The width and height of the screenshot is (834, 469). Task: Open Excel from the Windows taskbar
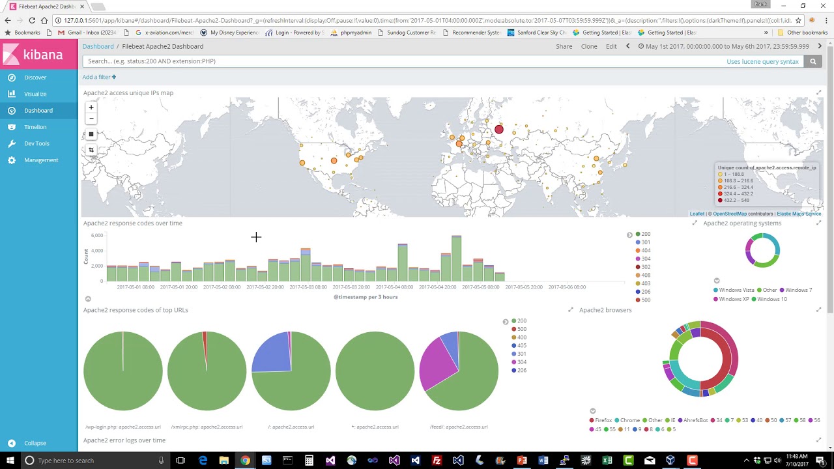point(607,461)
